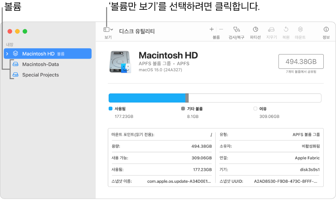Click the large Macintosh HD disk image
Image resolution: width=336 pixels, height=200 pixels.
coord(120,62)
